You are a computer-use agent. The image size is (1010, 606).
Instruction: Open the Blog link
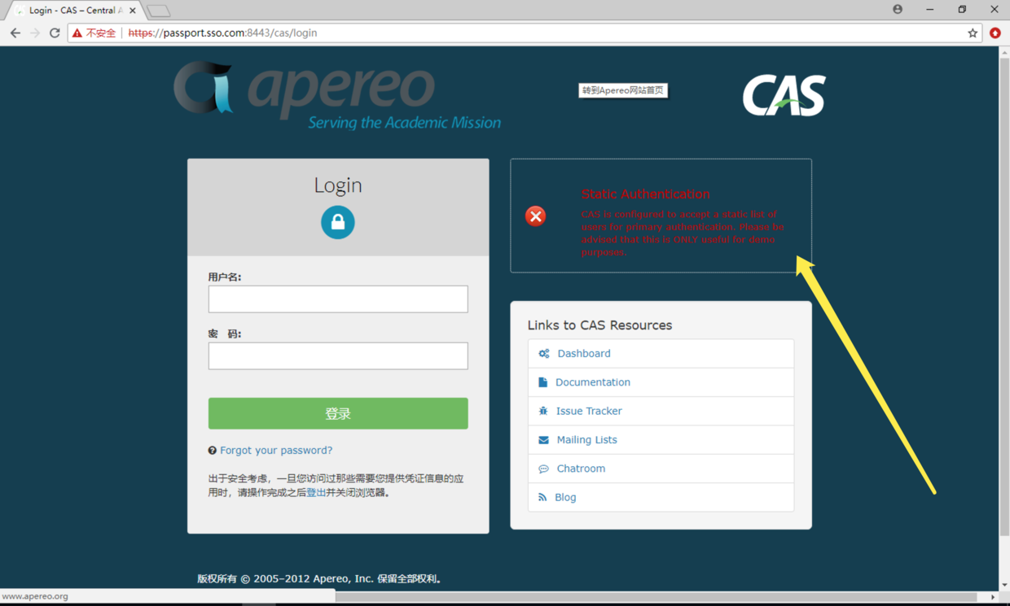tap(565, 497)
